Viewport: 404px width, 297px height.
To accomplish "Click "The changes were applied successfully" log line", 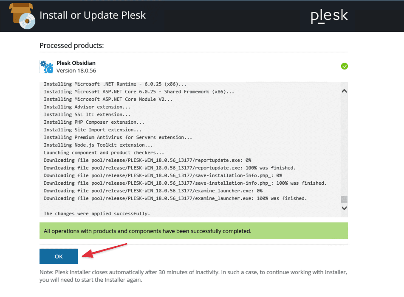I will coord(97,214).
